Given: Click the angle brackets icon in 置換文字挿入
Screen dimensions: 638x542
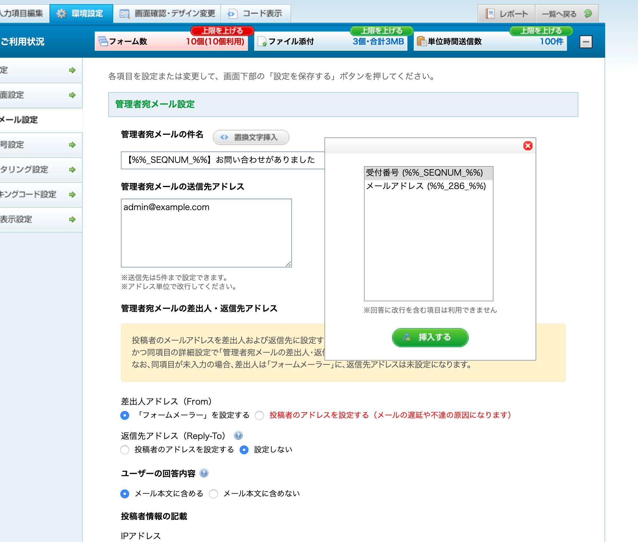Looking at the screenshot, I should point(224,137).
